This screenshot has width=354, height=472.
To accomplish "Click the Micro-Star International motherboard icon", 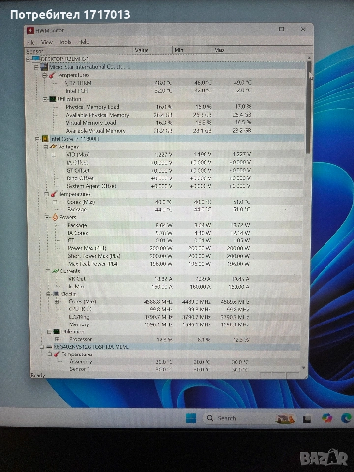I will [44, 67].
